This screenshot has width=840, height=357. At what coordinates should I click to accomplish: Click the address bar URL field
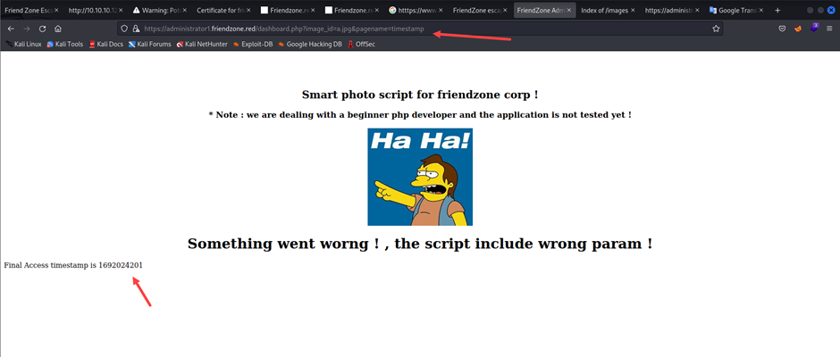pos(357,29)
